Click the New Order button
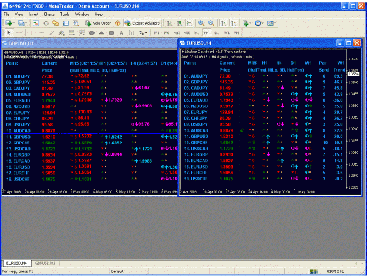 pos(98,23)
